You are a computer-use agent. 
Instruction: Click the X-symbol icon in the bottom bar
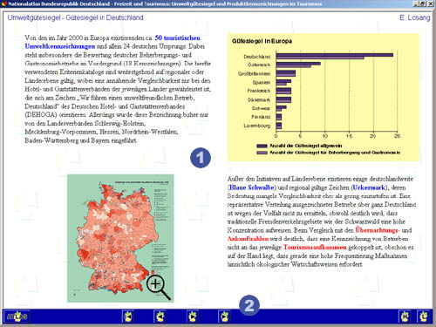point(405,317)
